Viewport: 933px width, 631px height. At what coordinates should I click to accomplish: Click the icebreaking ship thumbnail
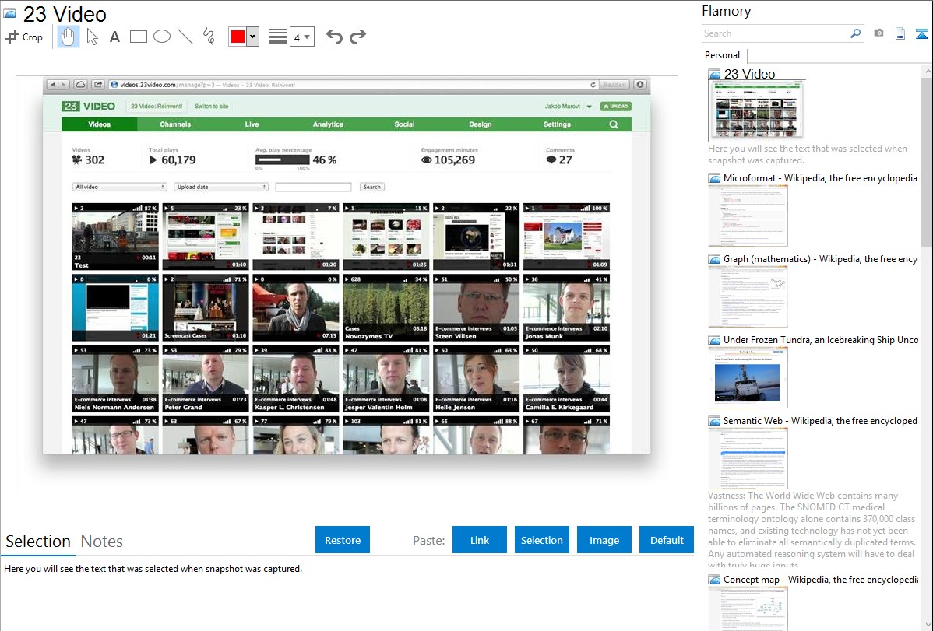pos(748,378)
